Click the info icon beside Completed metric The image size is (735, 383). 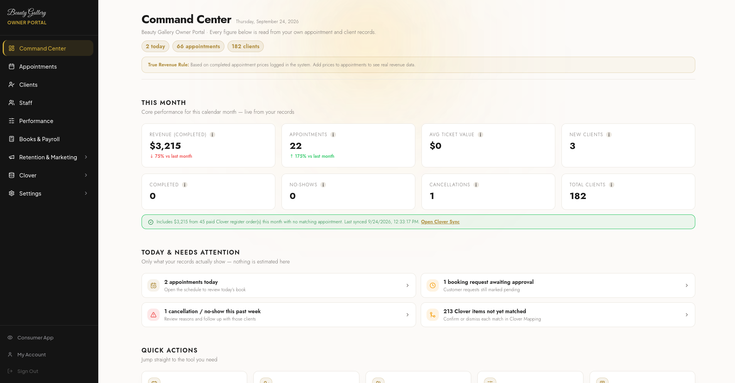[x=185, y=185]
